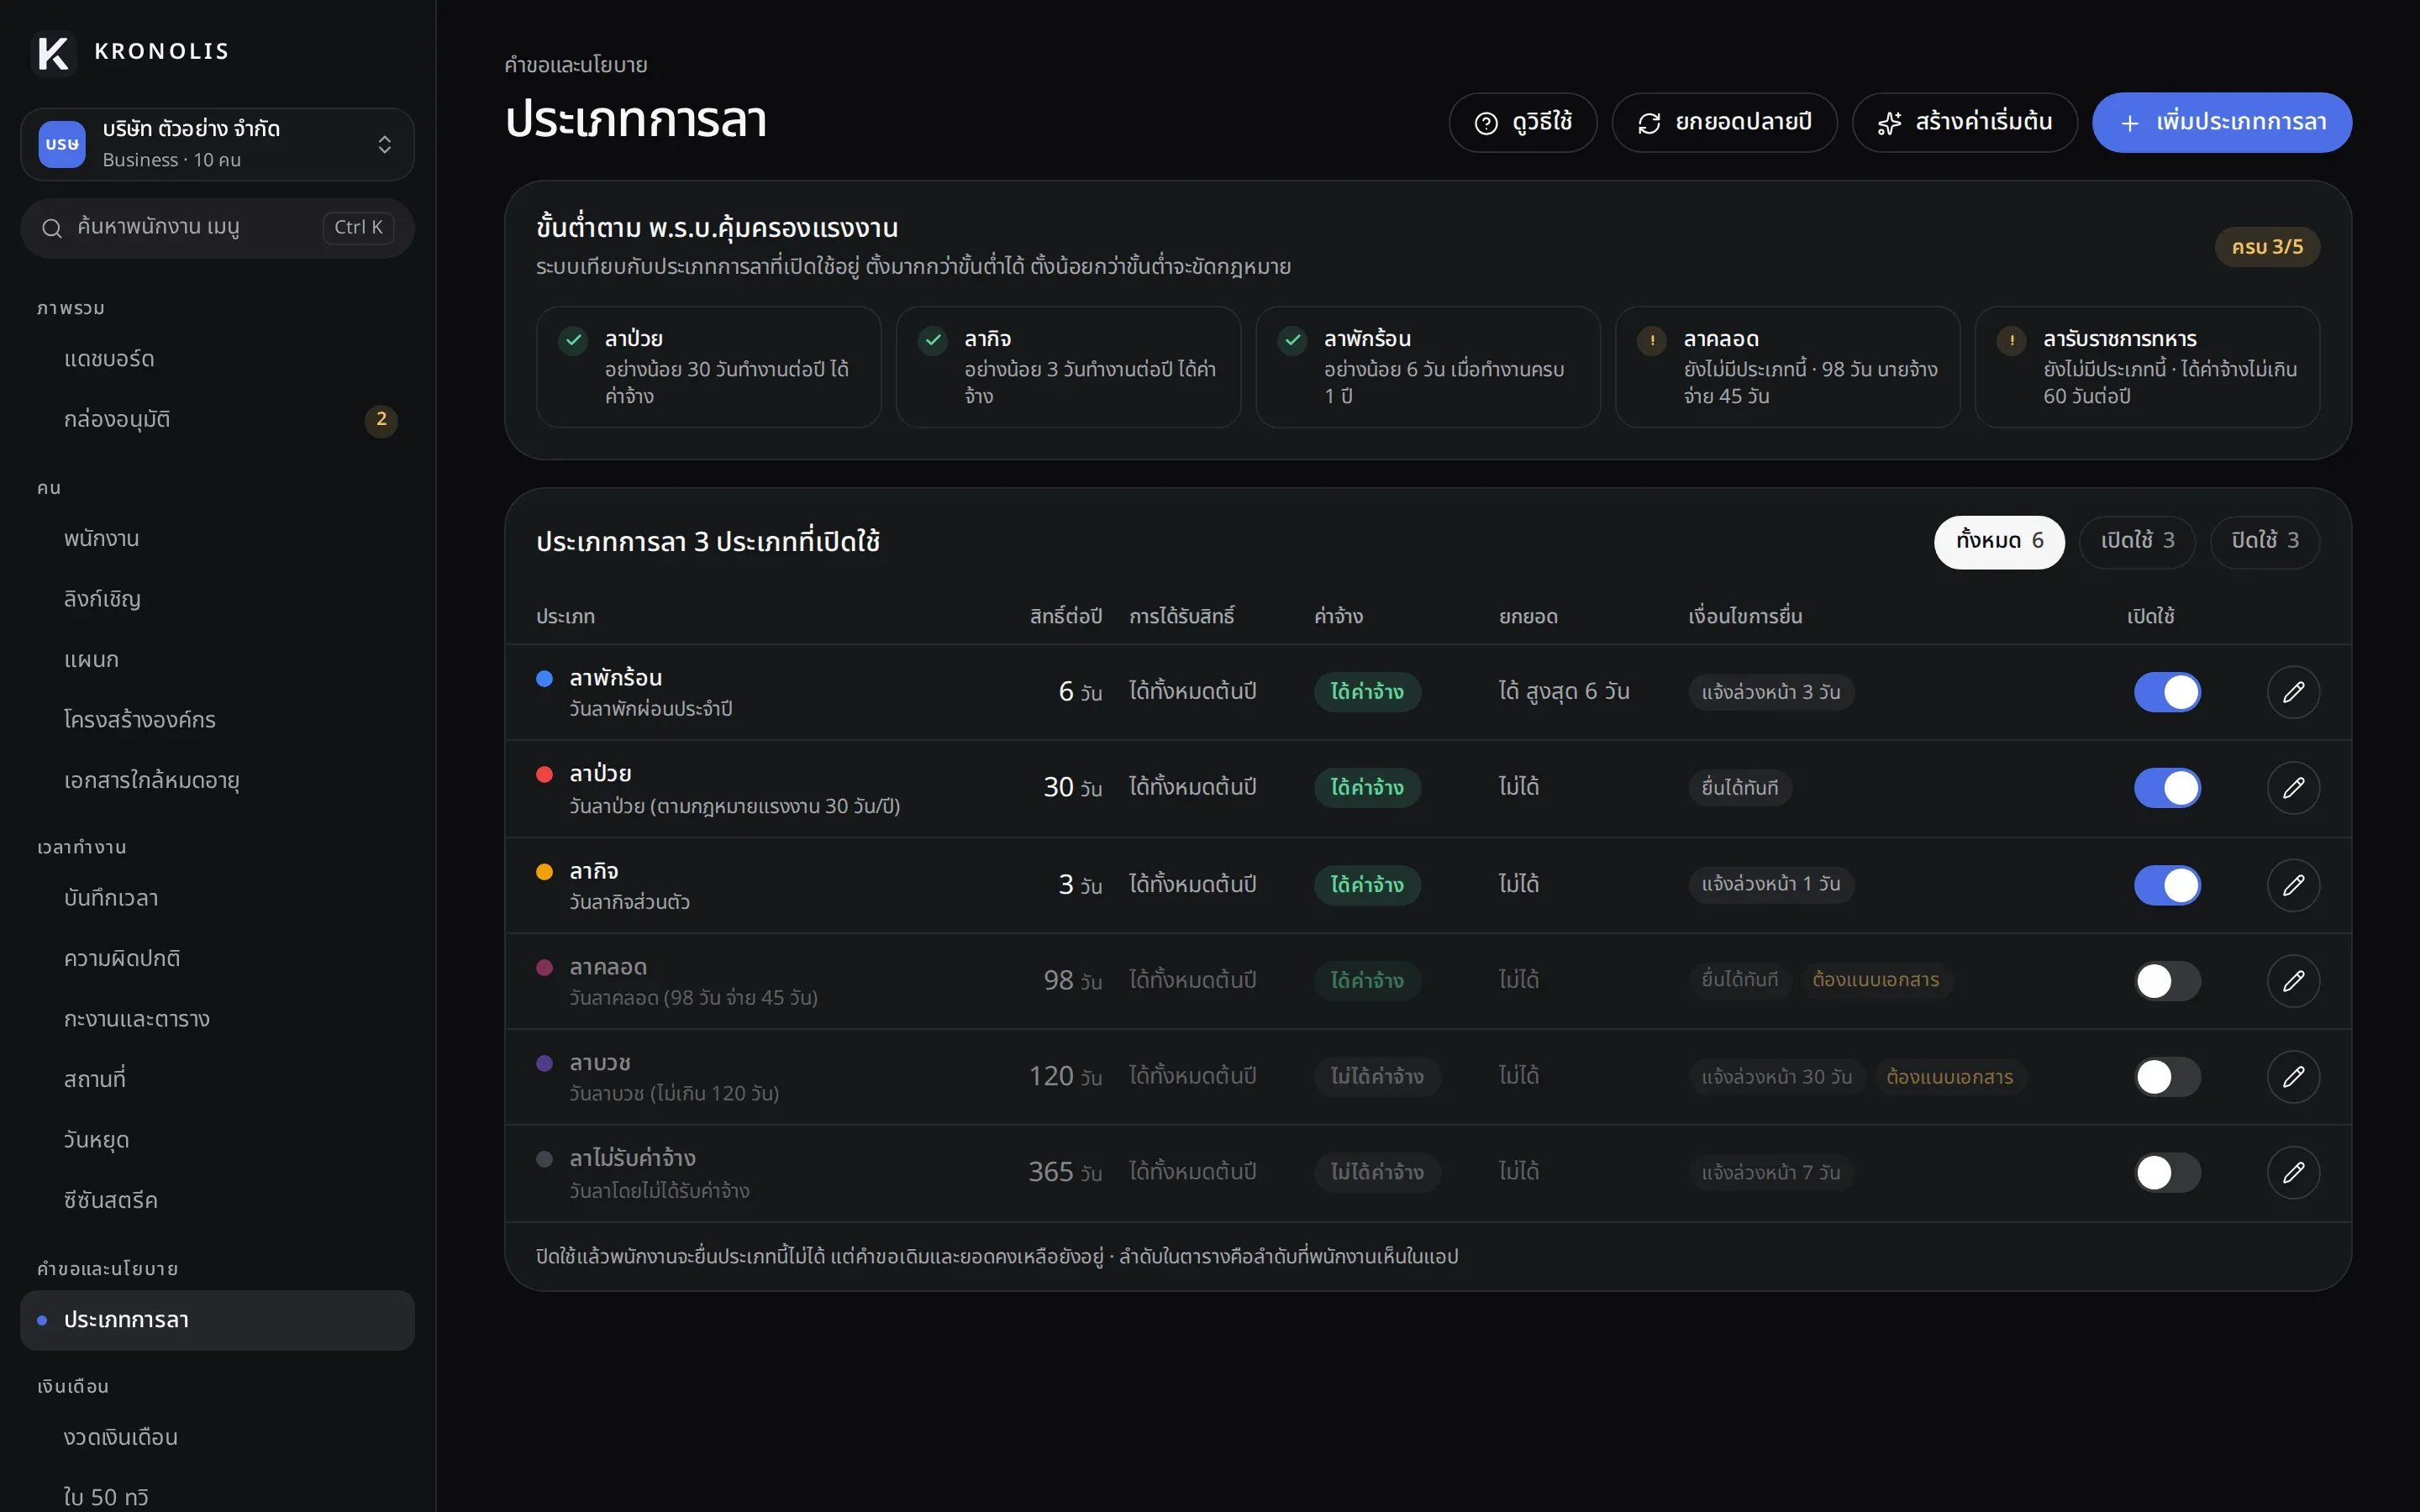Edit ลาบวช leave type via pencil icon
The width and height of the screenshot is (2420, 1512).
coord(2293,1077)
